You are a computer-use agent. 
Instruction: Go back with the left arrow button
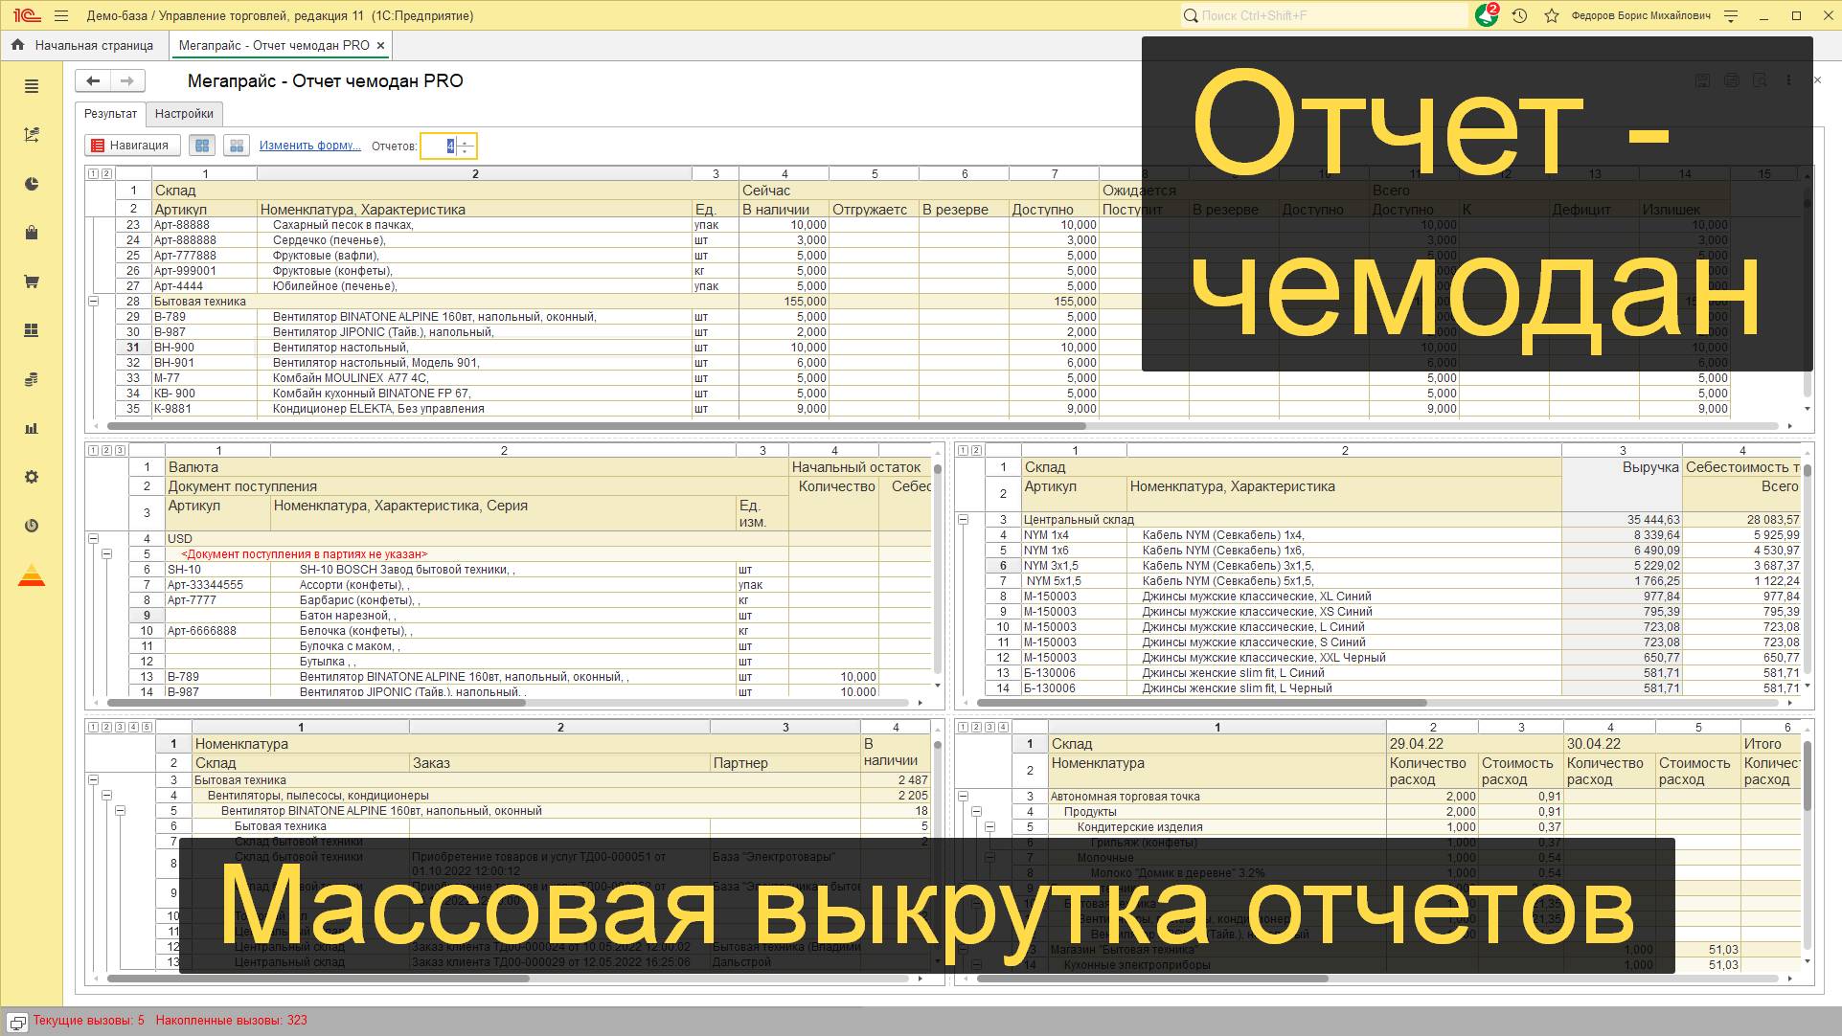point(93,81)
